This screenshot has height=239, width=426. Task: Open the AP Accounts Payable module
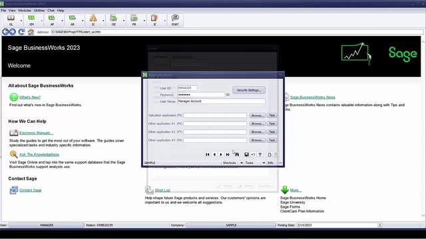(52, 21)
